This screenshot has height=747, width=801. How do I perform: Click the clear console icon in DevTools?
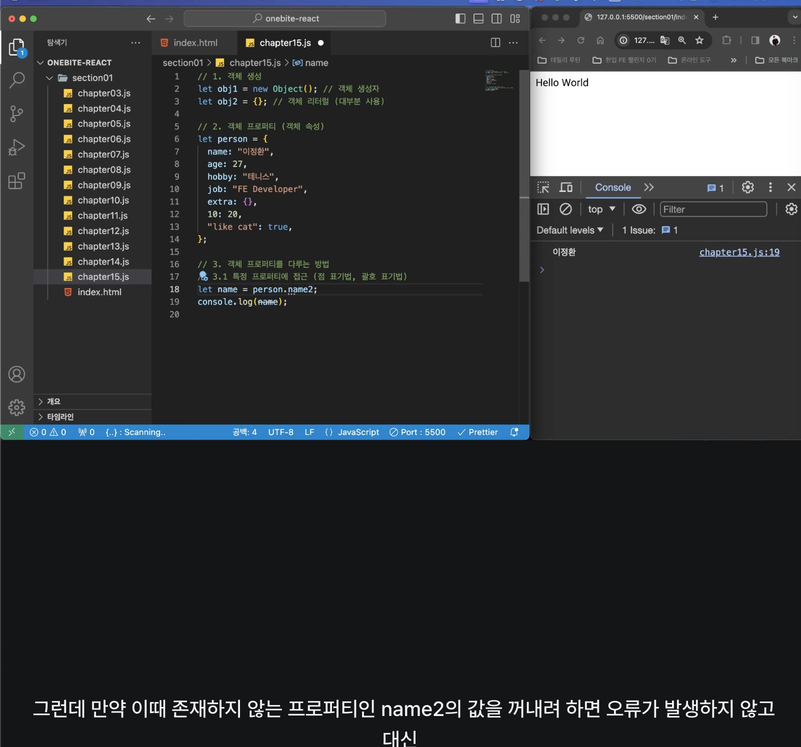pyautogui.click(x=565, y=209)
